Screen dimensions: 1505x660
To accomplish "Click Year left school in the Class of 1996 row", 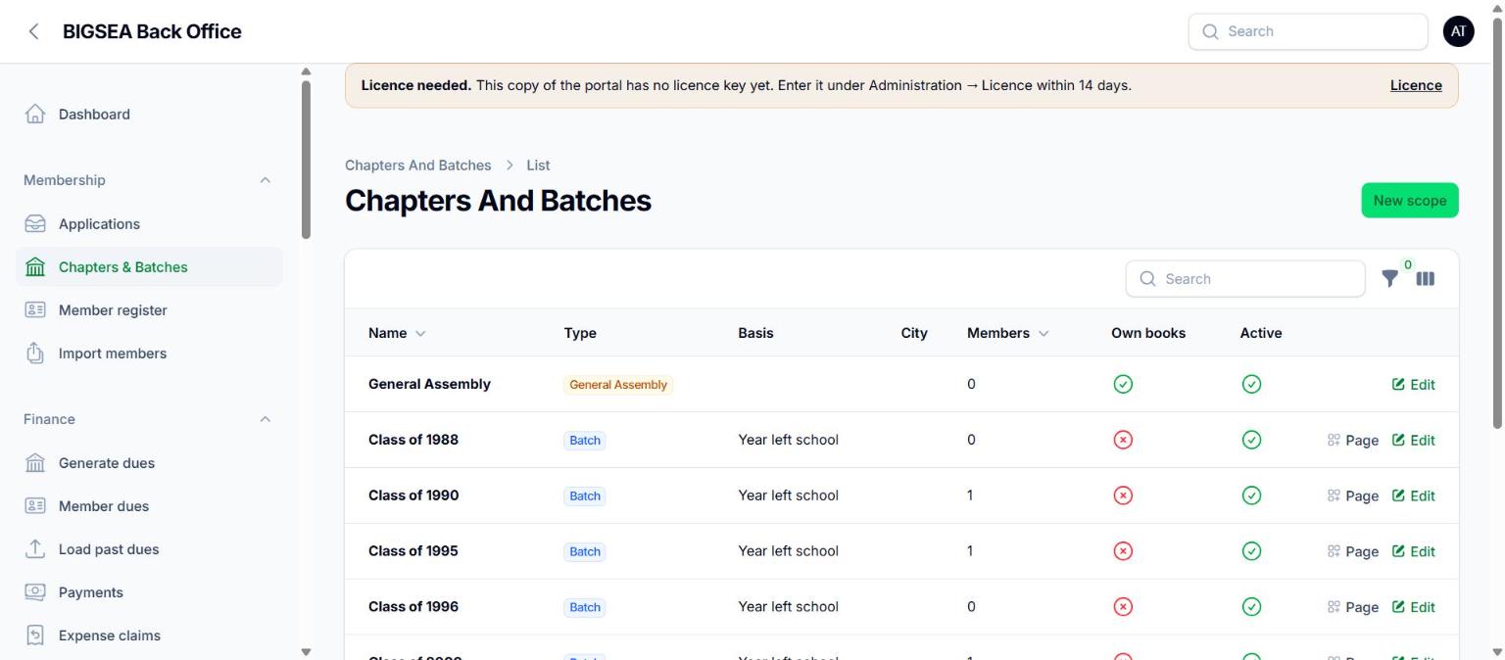I will coord(789,607).
